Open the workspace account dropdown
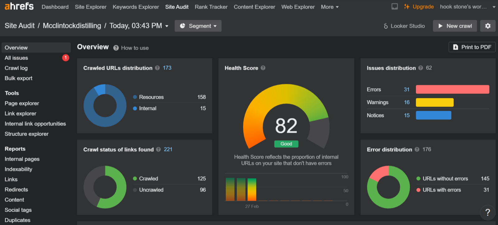The height and width of the screenshot is (225, 498). [467, 7]
